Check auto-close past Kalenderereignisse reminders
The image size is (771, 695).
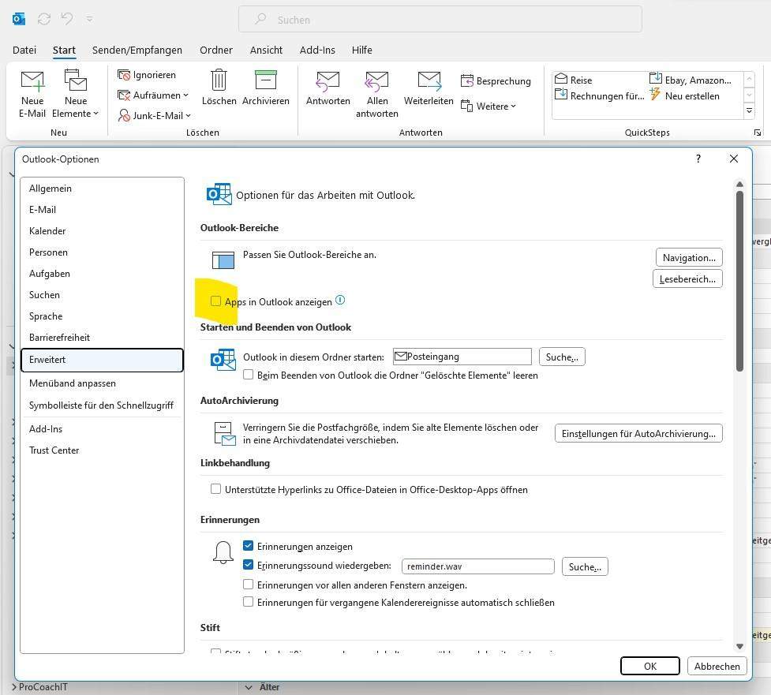pyautogui.click(x=249, y=602)
